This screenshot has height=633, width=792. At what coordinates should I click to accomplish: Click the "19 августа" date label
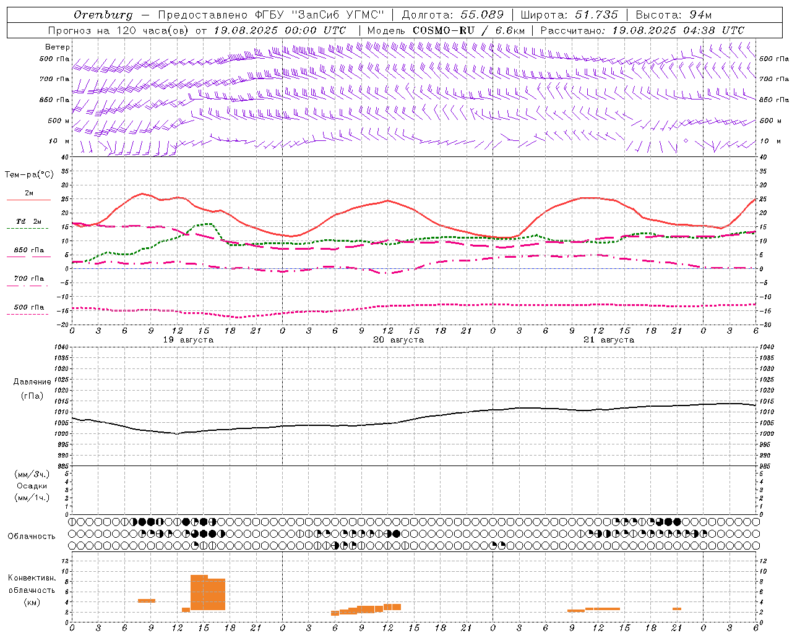[188, 340]
